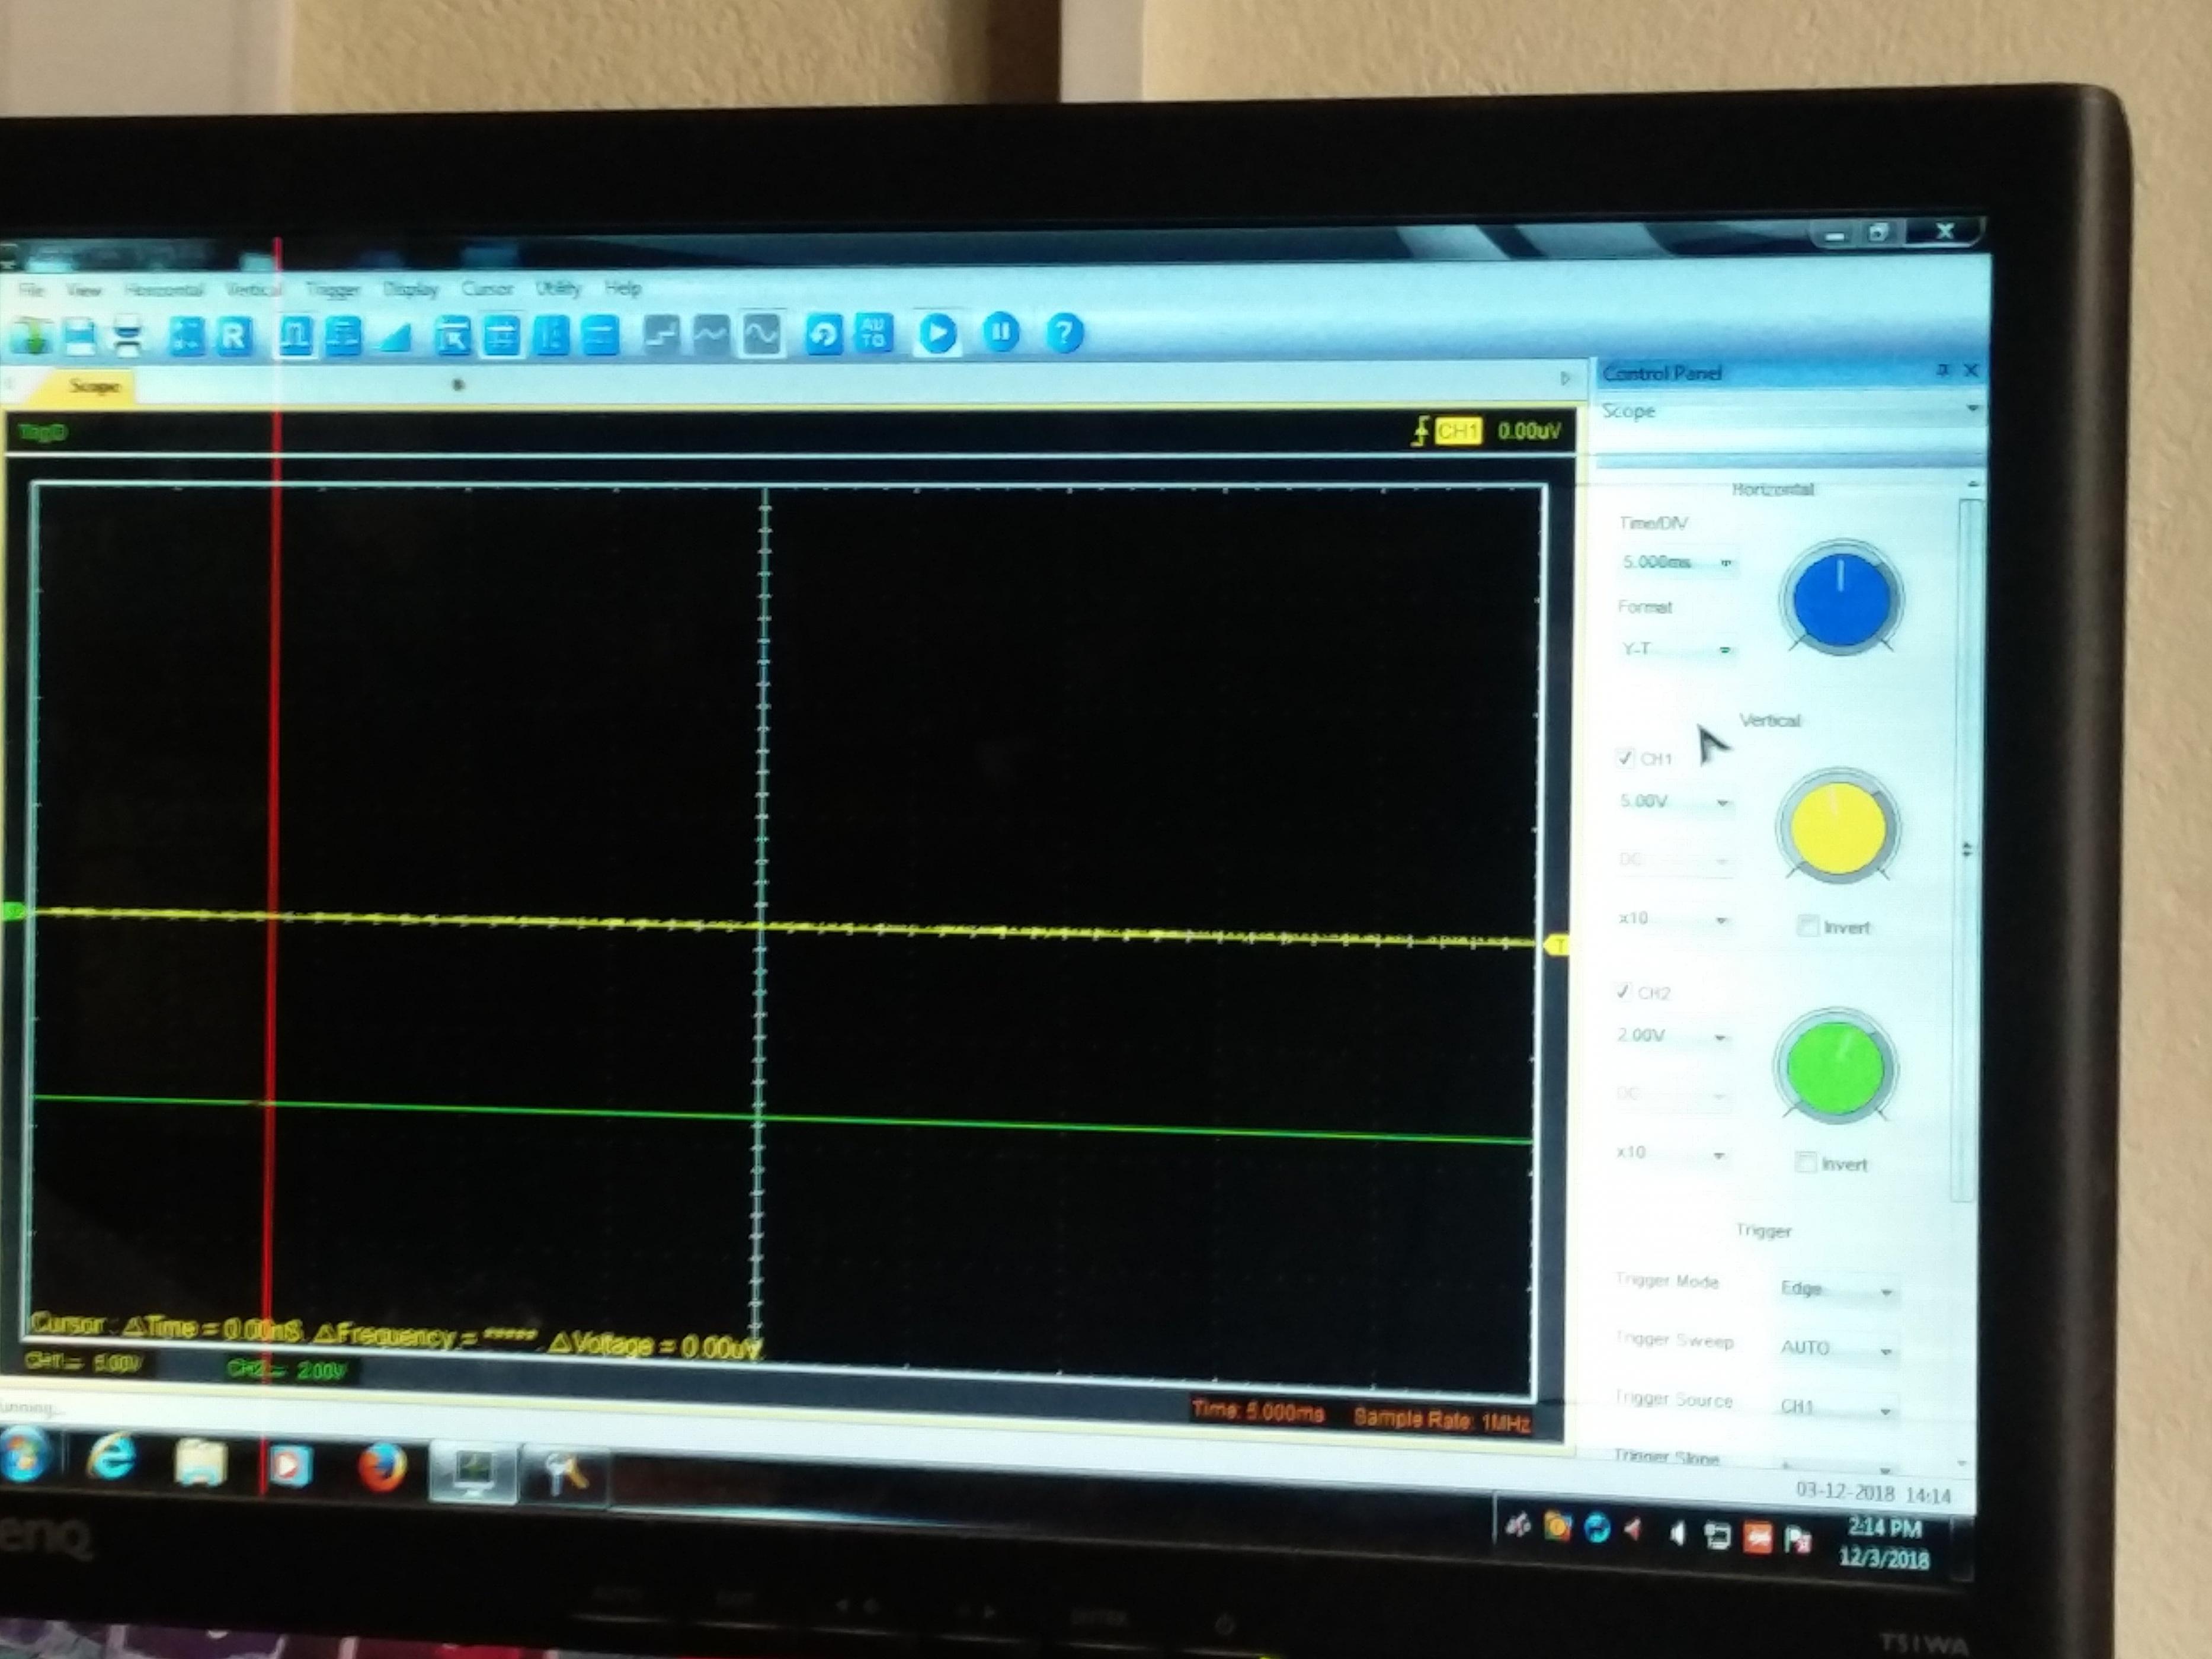Toggle the CH1 channel checkbox
Screen dimensions: 2212x1659
click(x=1625, y=758)
